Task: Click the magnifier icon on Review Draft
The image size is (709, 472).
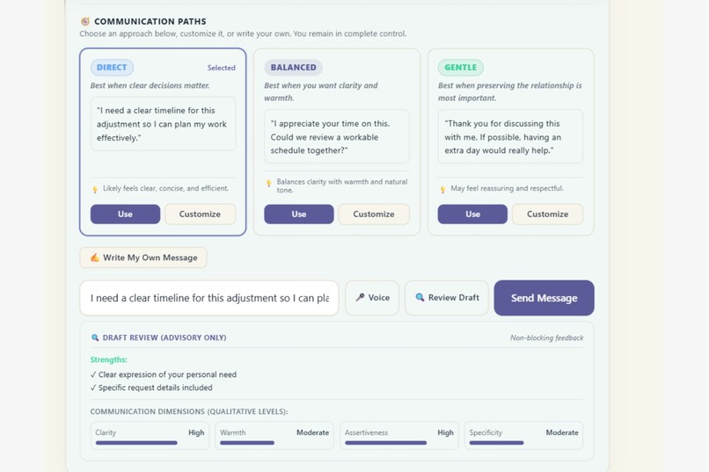Action: coord(420,297)
